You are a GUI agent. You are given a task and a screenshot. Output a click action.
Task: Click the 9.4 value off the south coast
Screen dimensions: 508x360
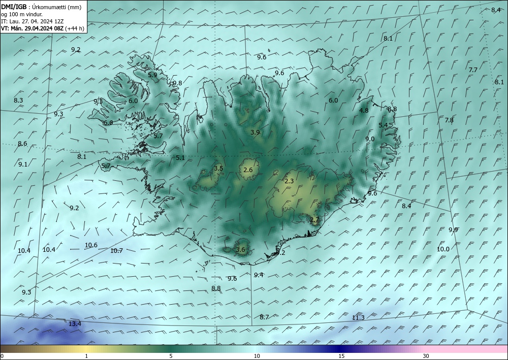click(x=259, y=275)
